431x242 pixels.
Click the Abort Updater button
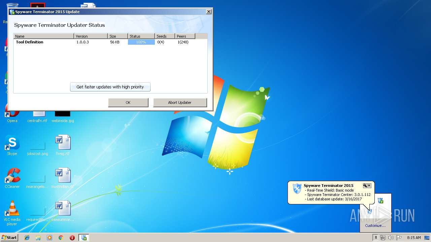click(x=180, y=103)
